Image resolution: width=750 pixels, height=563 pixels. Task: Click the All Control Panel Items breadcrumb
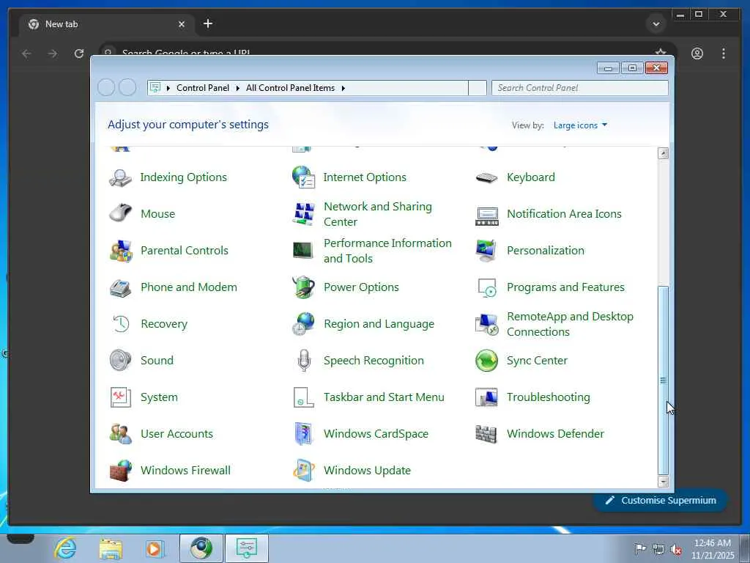click(x=290, y=88)
